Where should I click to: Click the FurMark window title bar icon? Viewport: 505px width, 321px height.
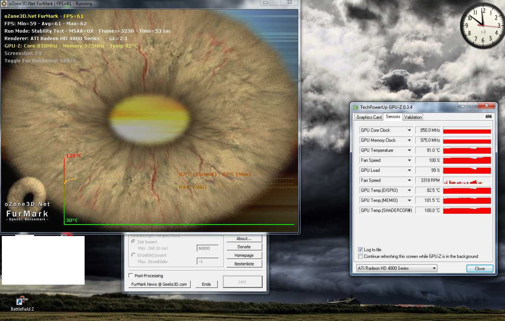(x=4, y=4)
